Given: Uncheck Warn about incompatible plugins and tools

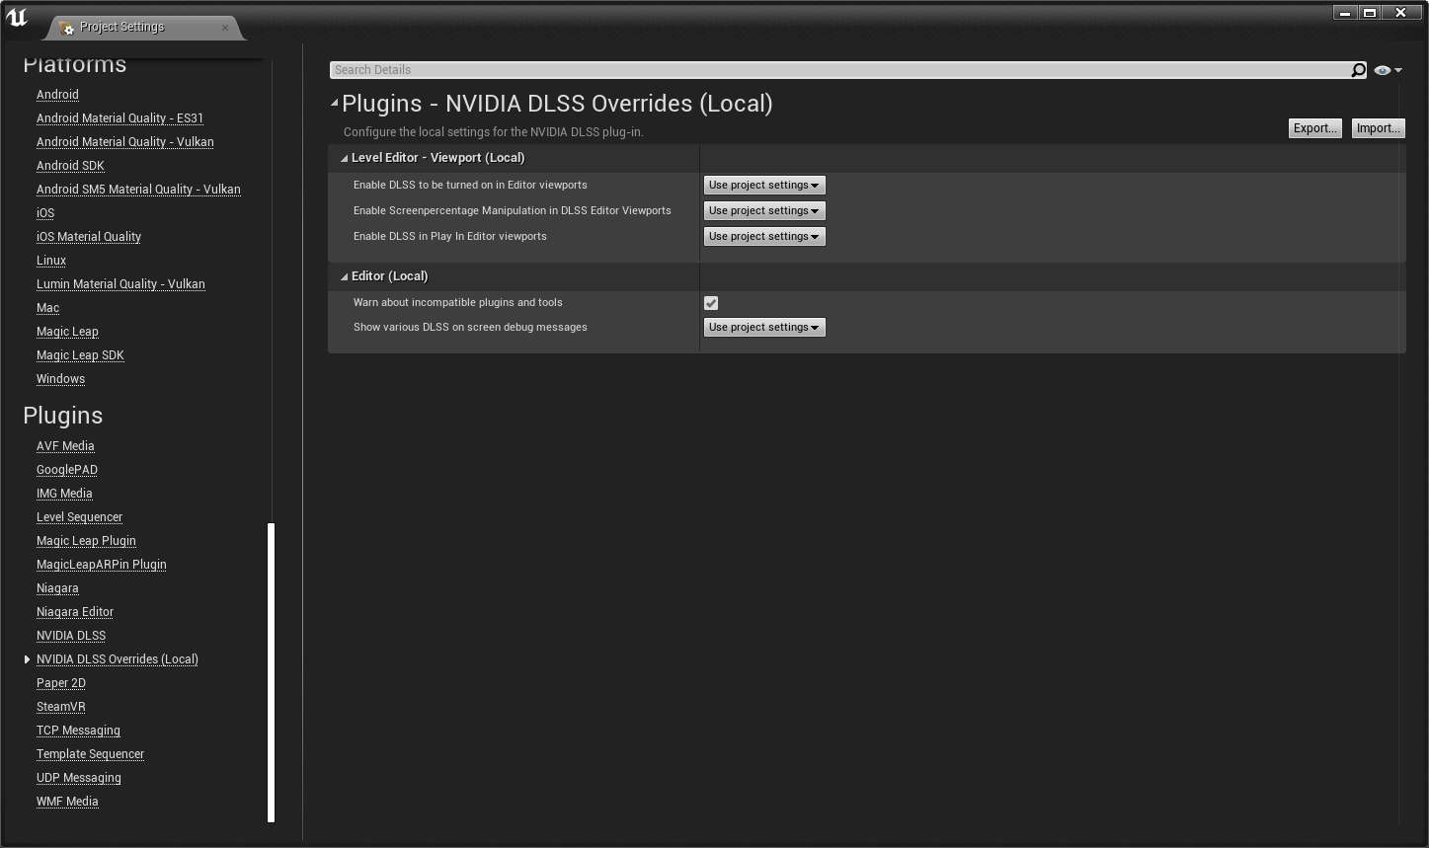Looking at the screenshot, I should [x=711, y=303].
